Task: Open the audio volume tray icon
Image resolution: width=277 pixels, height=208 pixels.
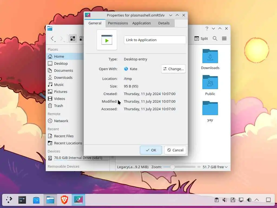Action: (249, 200)
